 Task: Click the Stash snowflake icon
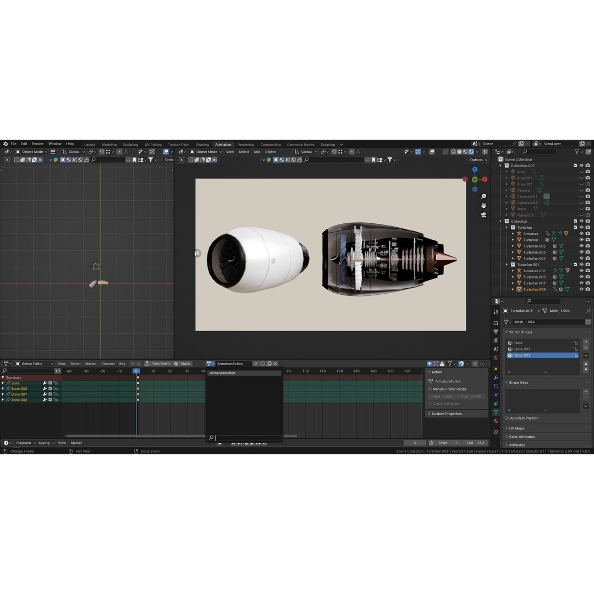(176, 364)
